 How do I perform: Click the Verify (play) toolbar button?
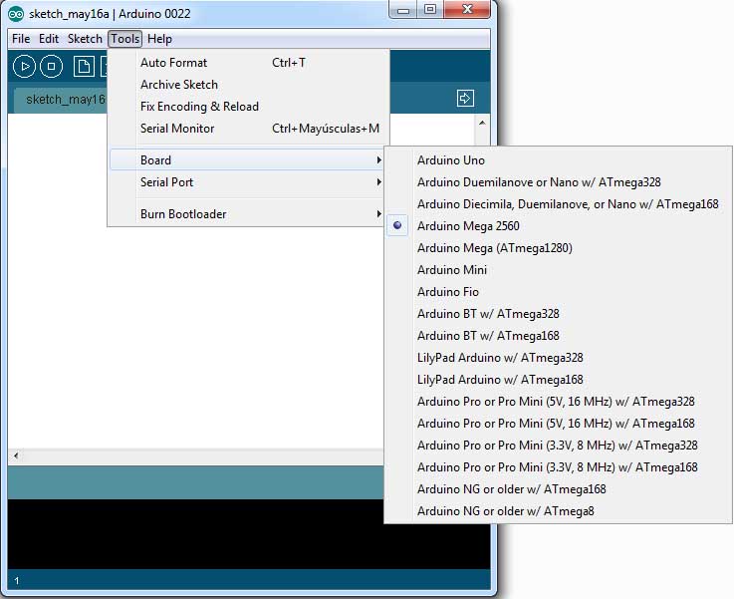tap(24, 67)
